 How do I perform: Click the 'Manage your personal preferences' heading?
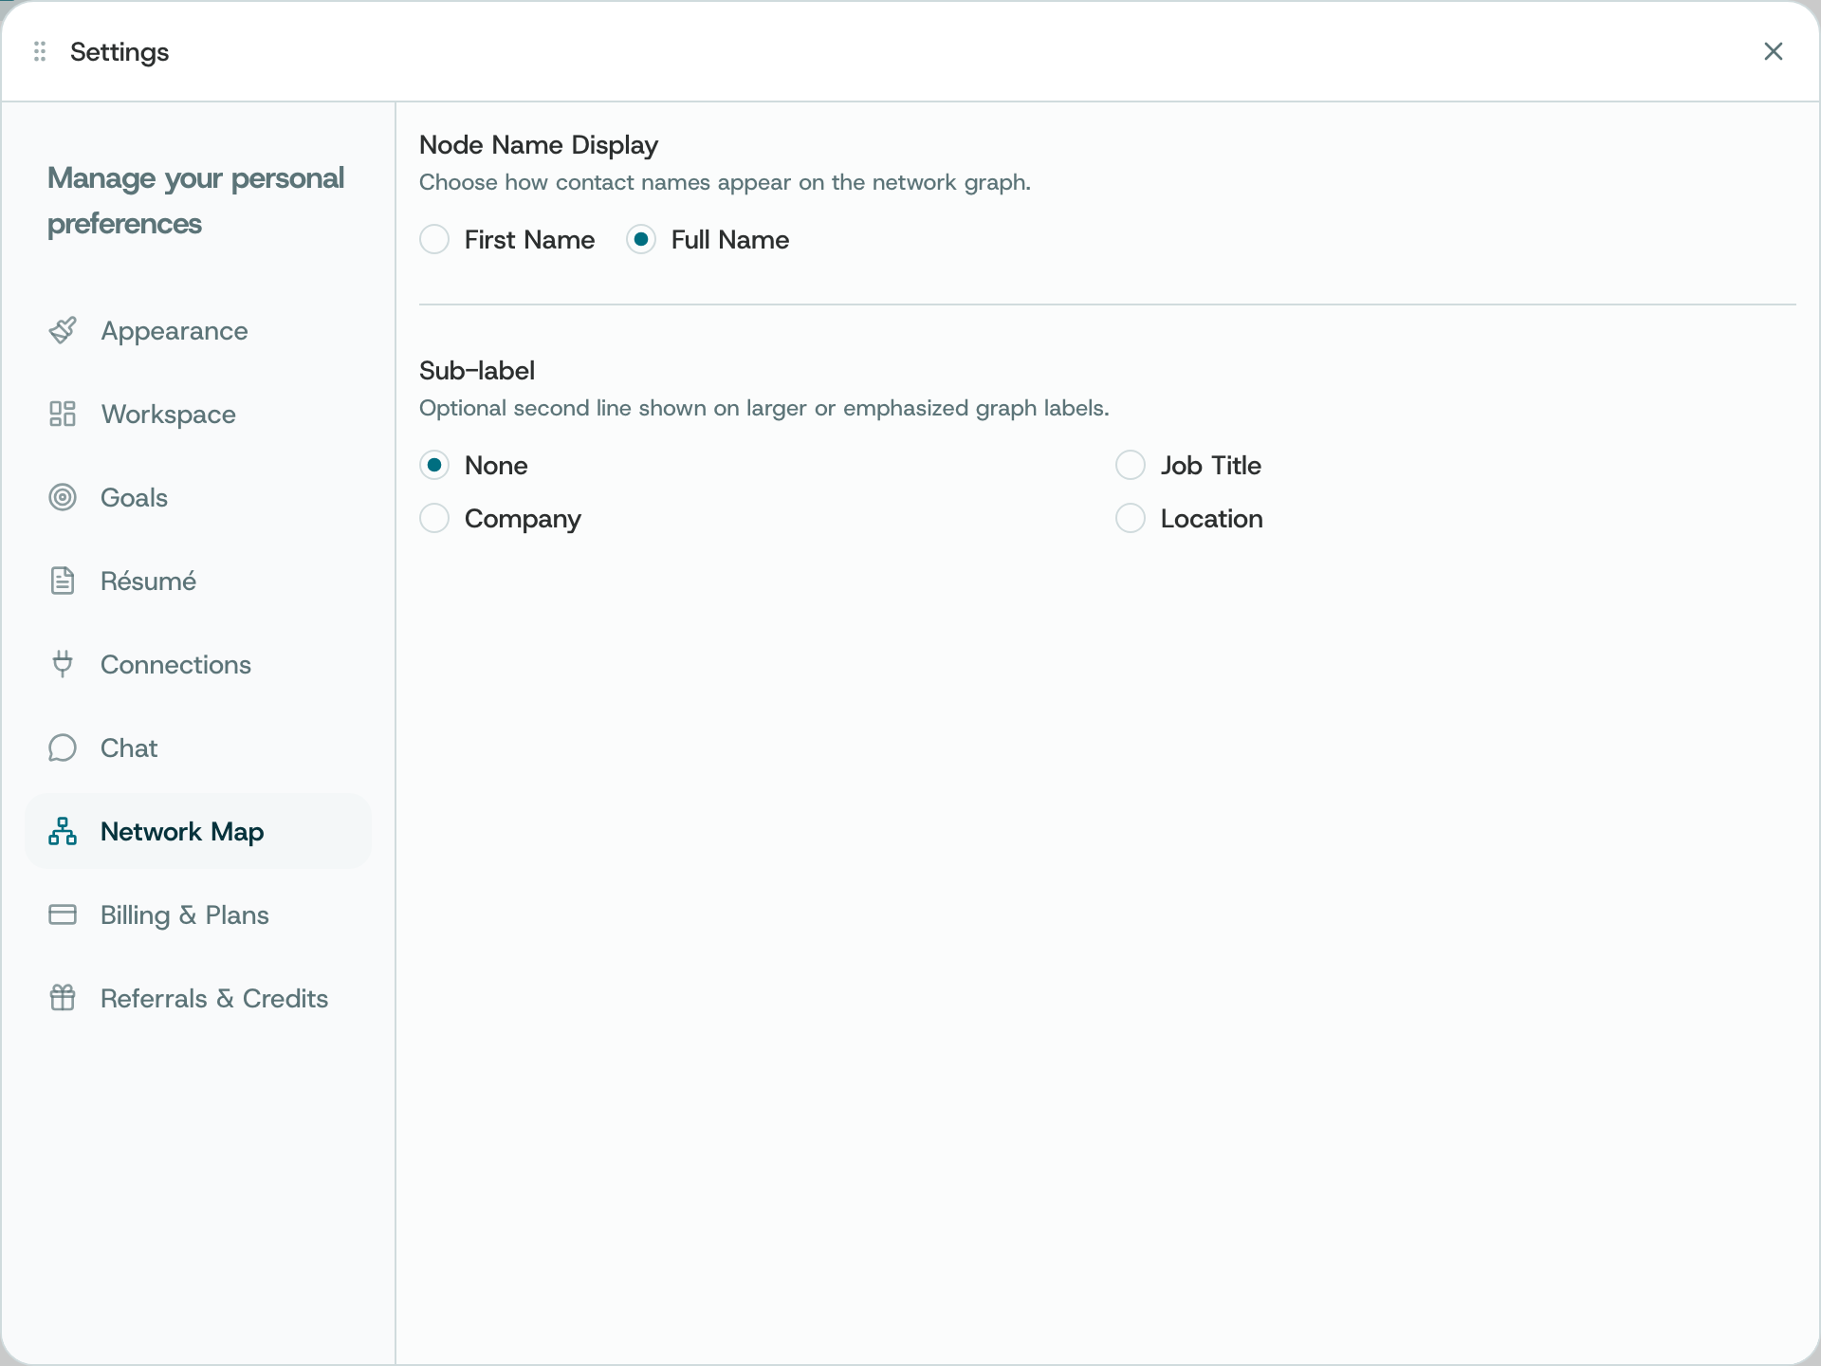pos(196,201)
